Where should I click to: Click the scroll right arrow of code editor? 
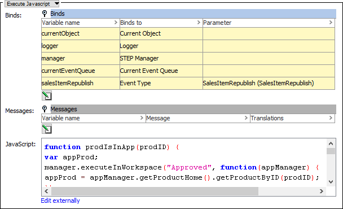tap(322, 191)
